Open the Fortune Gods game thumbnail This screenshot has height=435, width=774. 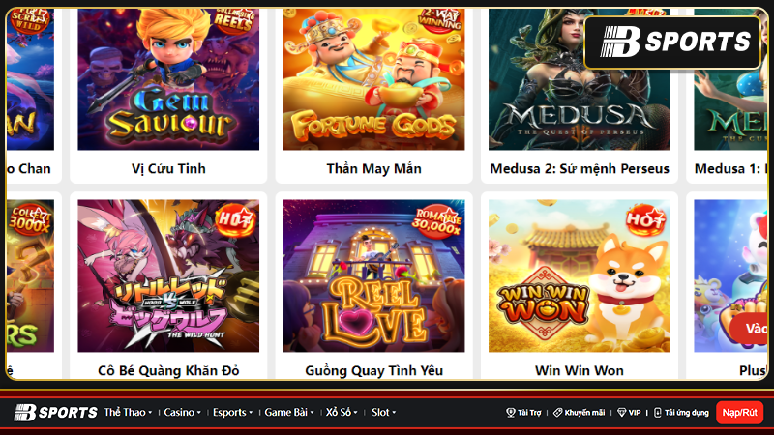pyautogui.click(x=373, y=79)
